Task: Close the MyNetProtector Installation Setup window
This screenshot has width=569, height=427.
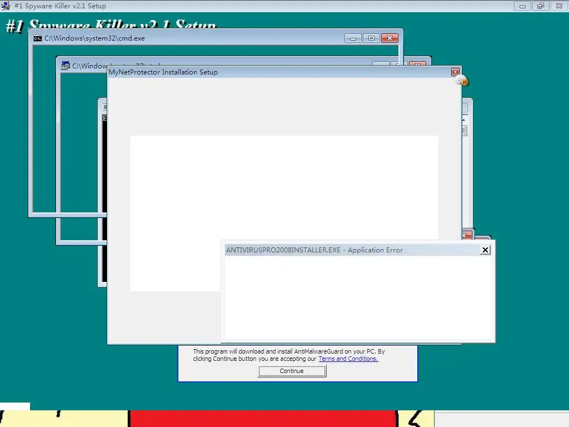Action: point(456,72)
